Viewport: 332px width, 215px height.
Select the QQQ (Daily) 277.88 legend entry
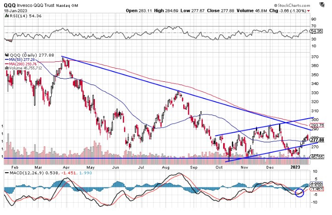coord(32,55)
